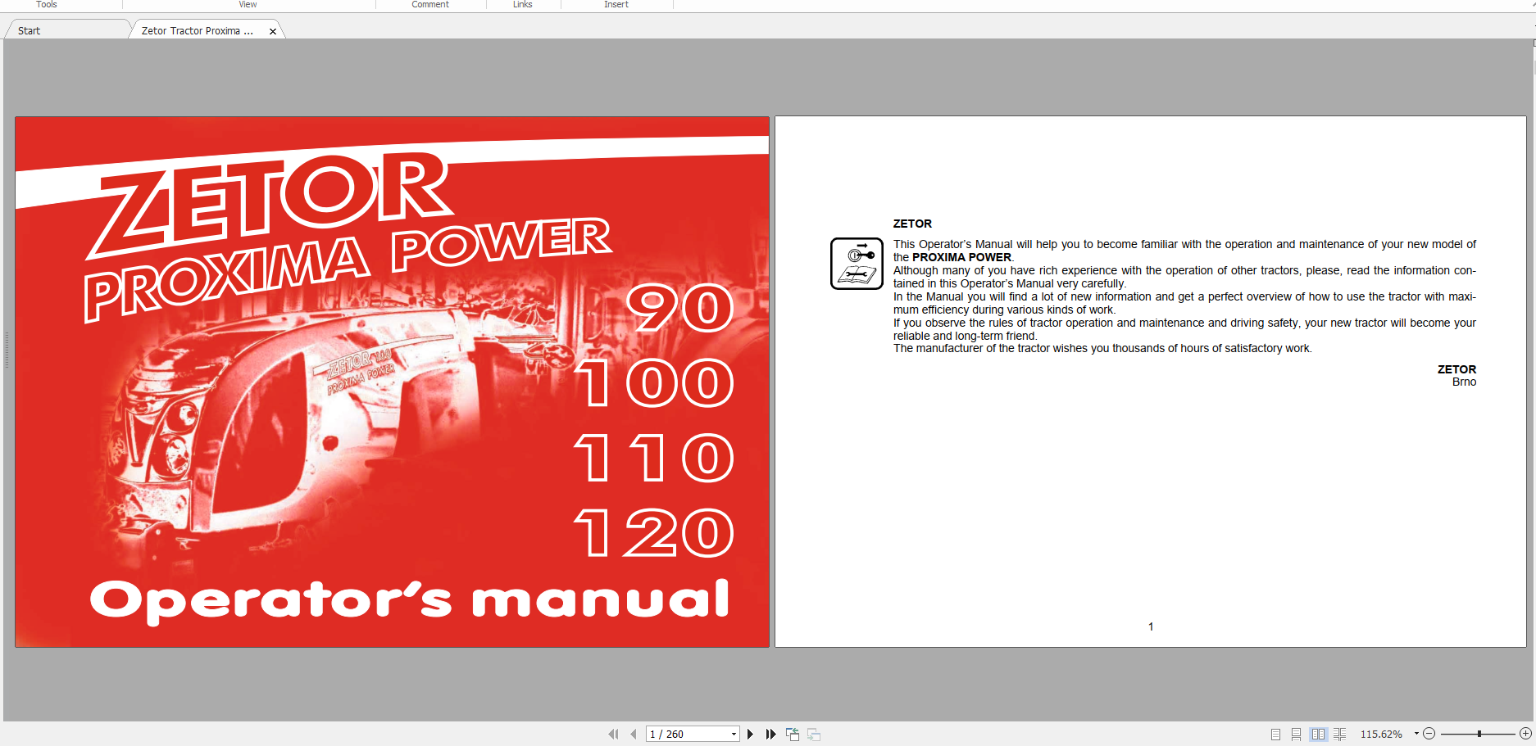Open the zoom percentage dropdown
This screenshot has width=1536, height=746.
(1416, 734)
